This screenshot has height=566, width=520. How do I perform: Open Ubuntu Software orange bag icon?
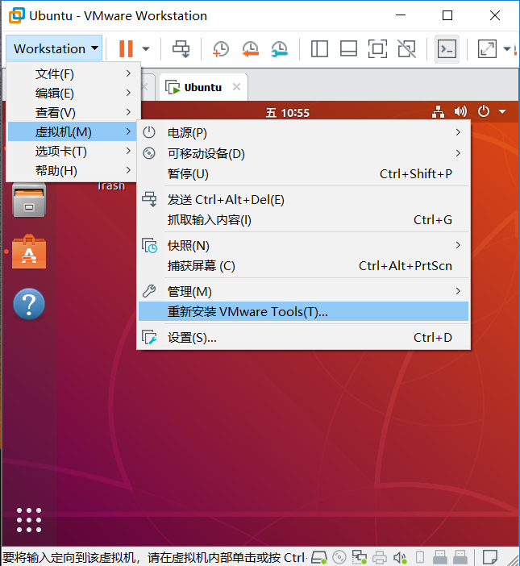[x=29, y=252]
